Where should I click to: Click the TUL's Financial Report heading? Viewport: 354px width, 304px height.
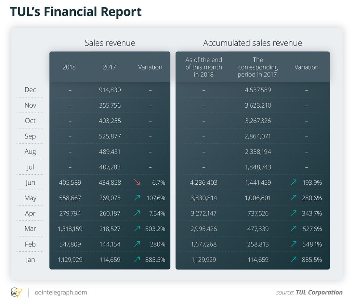point(76,12)
